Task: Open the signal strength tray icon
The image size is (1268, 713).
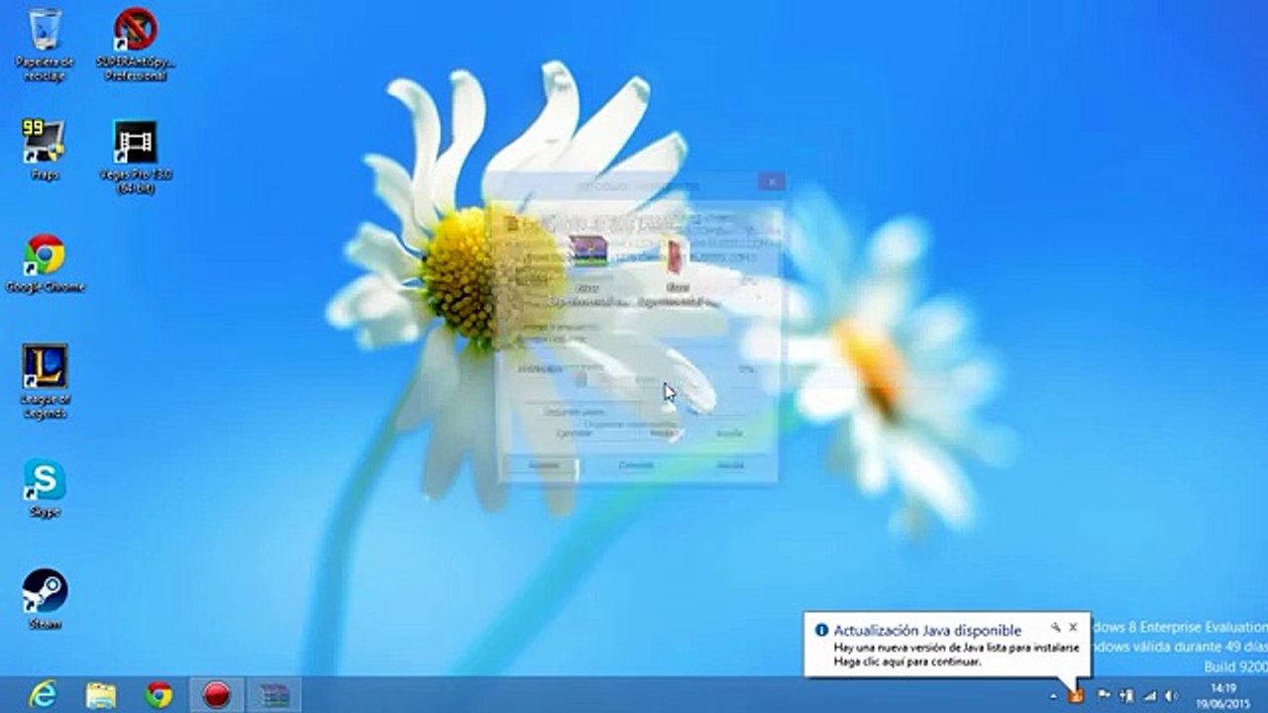Action: [x=1149, y=695]
